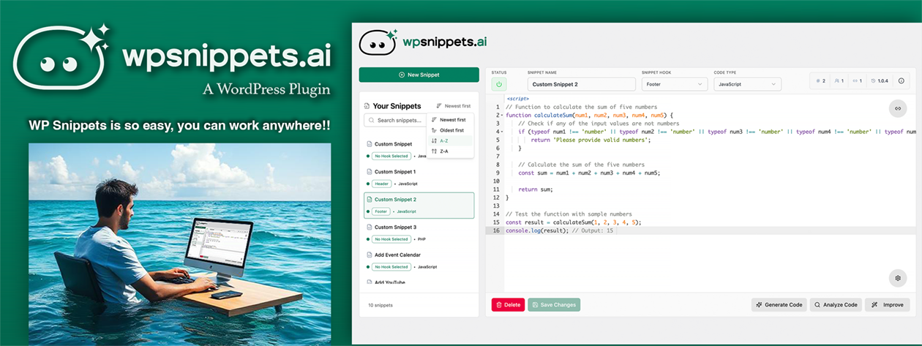
Task: Click No Hook Selected tag under Custom Snippet 3
Action: point(391,239)
